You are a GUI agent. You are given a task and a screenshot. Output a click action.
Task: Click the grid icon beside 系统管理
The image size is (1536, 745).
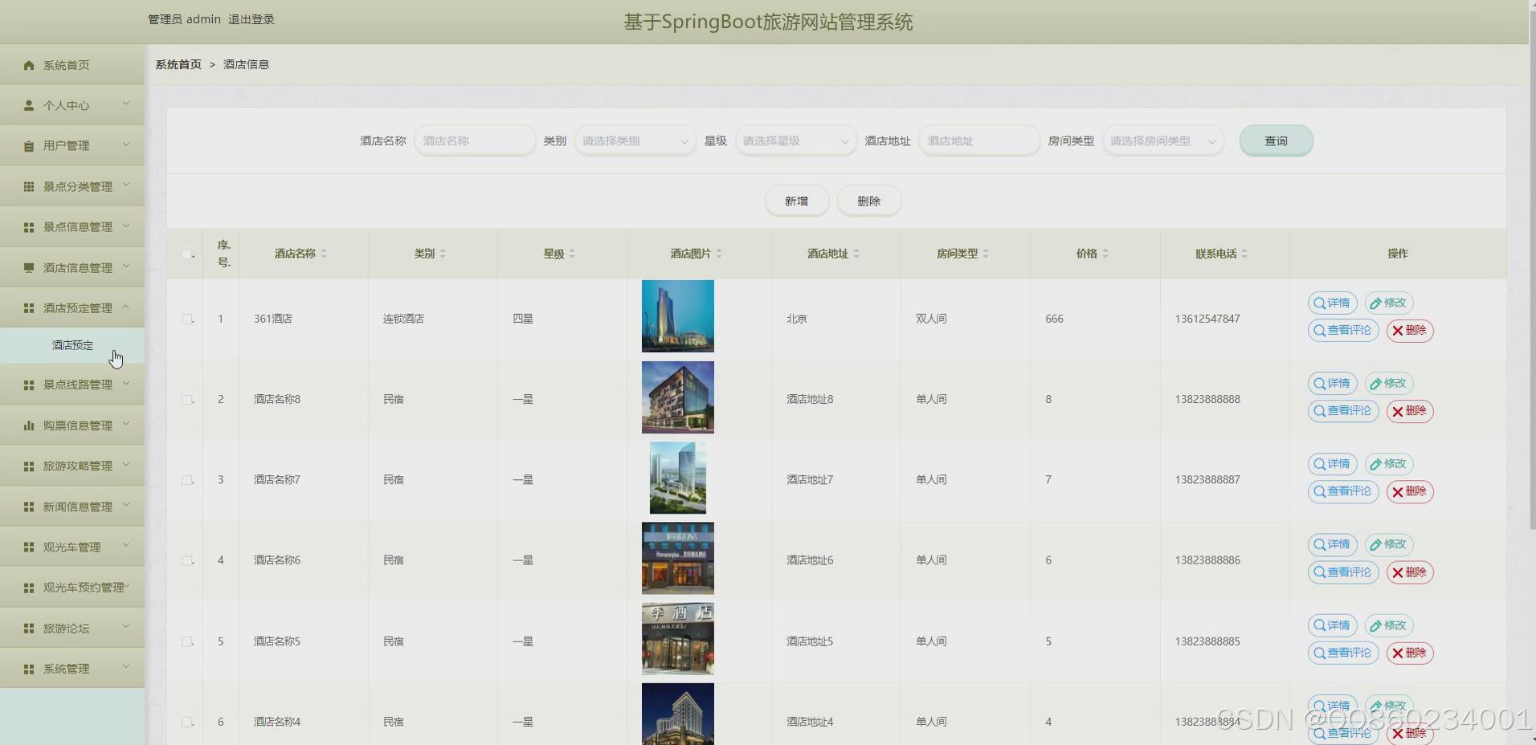(x=29, y=669)
